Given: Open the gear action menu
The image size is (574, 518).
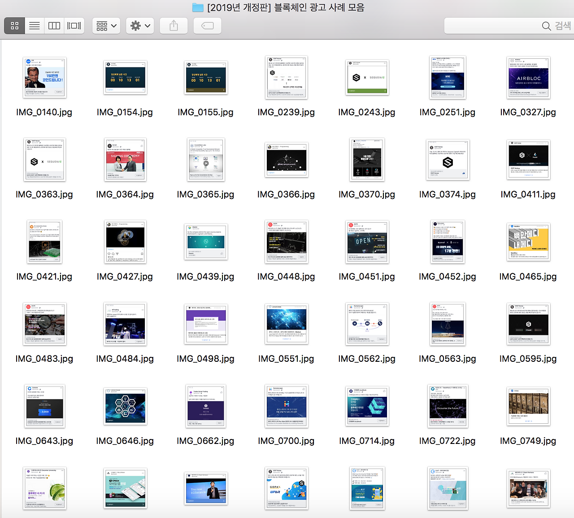Looking at the screenshot, I should tap(140, 26).
